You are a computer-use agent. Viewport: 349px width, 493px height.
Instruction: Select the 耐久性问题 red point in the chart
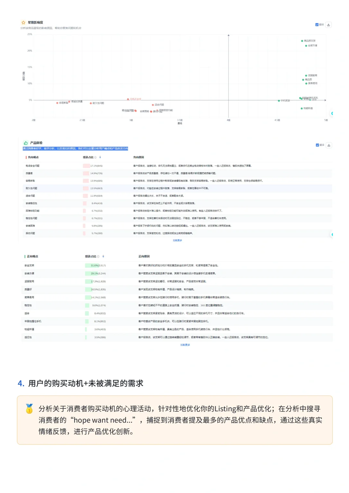[91, 103]
